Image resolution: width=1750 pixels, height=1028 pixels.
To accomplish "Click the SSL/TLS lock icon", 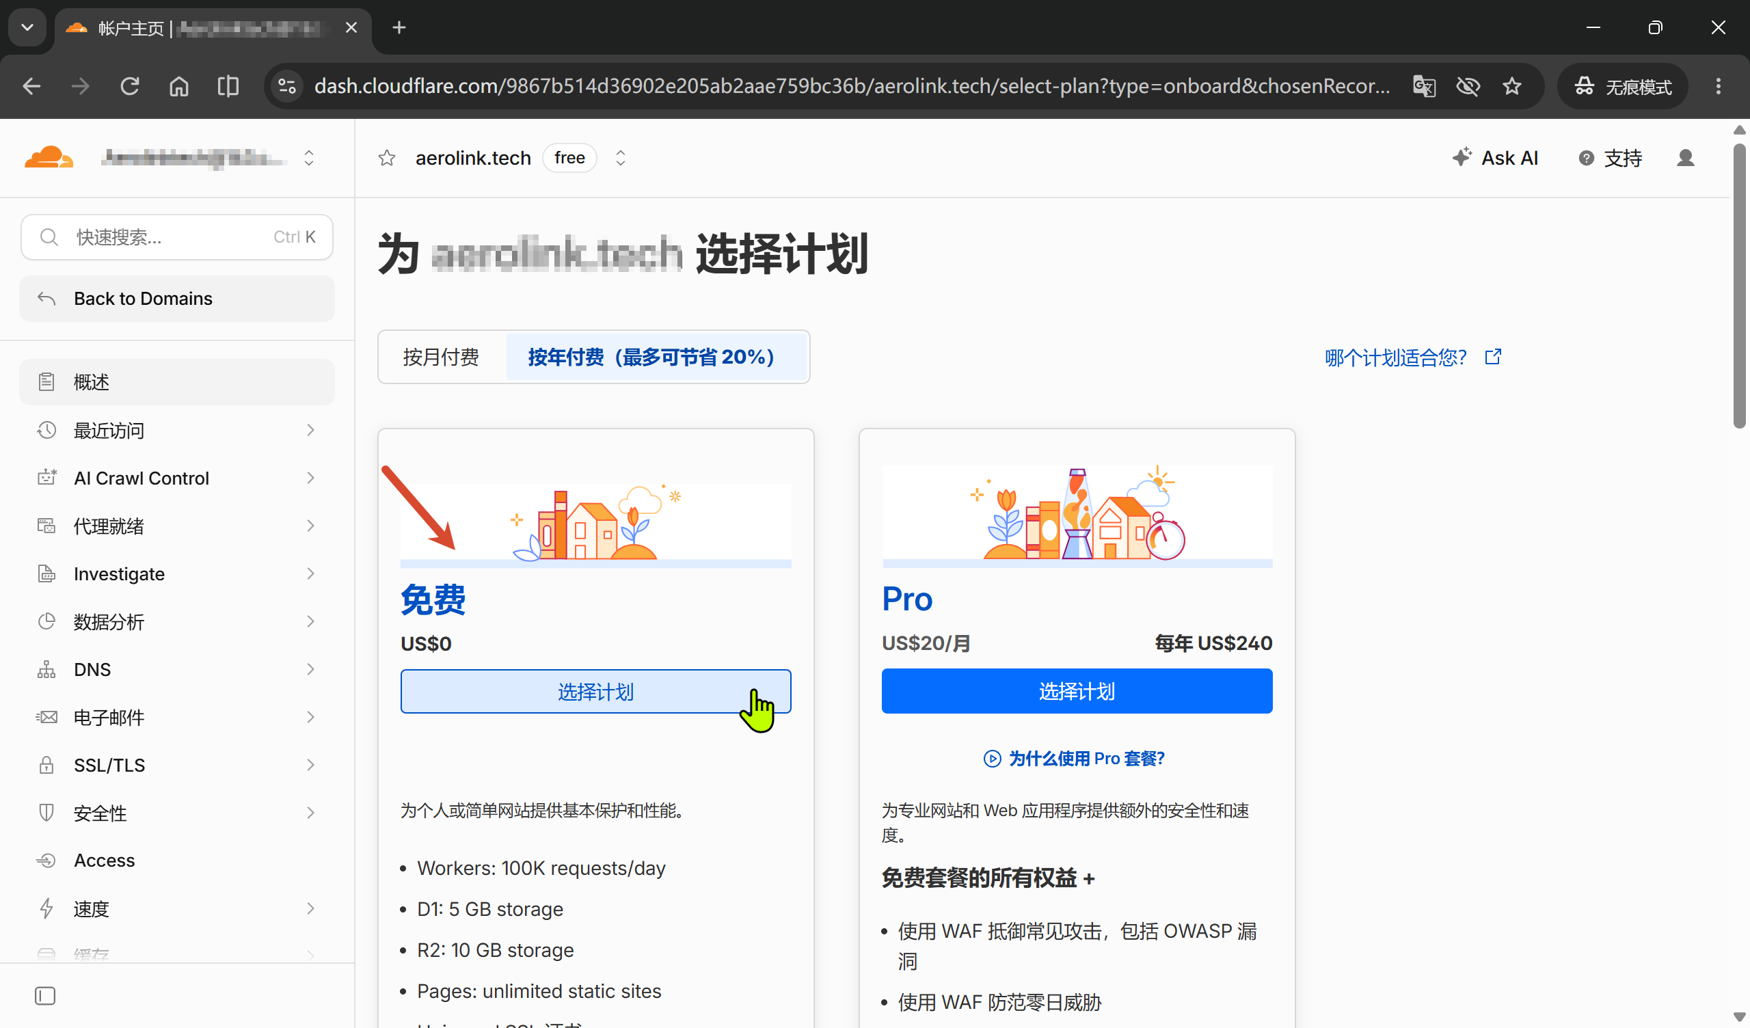I will click(x=46, y=765).
